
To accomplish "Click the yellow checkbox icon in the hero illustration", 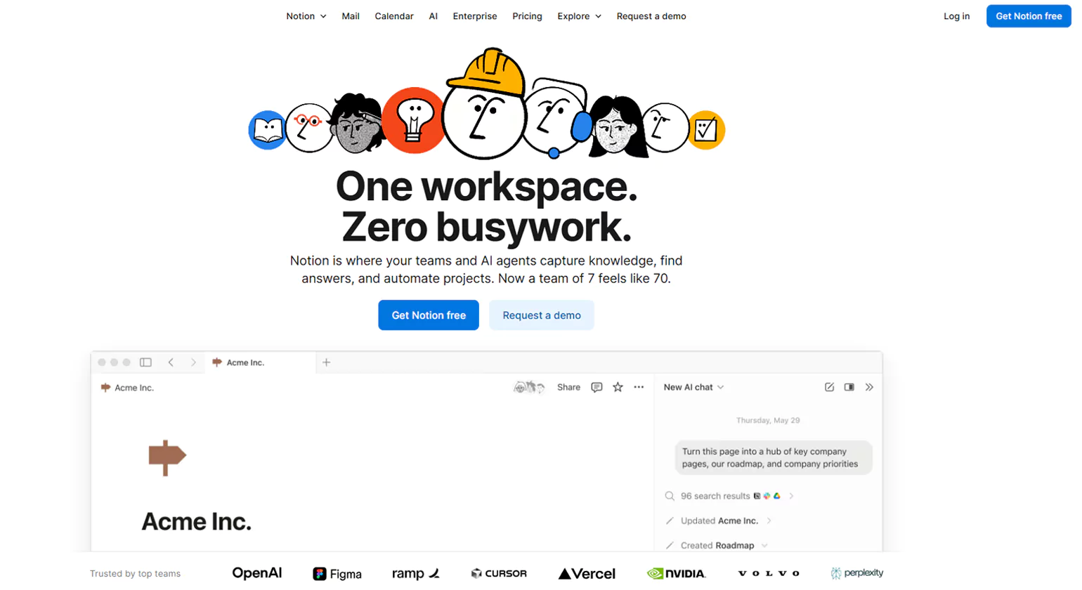I will 705,130.
